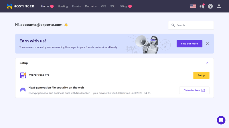The image size is (229, 128).
Task: Click the megaphone woman banner illustration
Action: (x=148, y=44)
